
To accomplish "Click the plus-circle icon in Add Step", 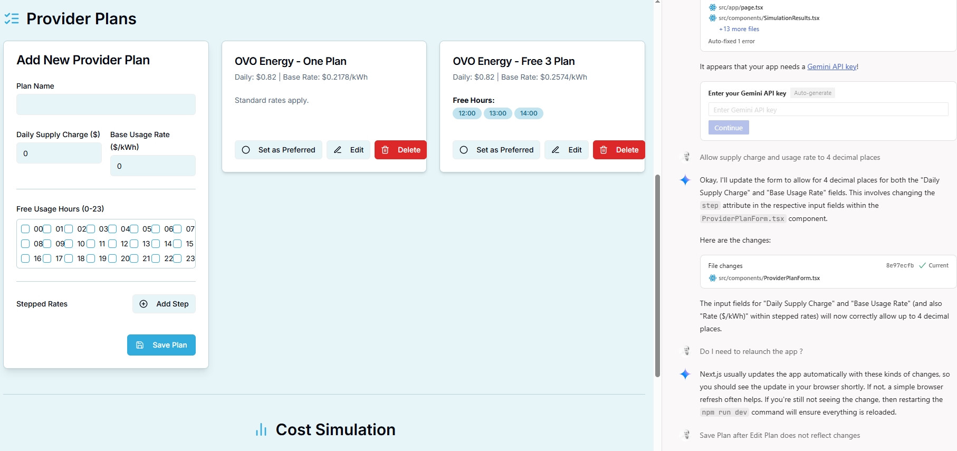I will point(143,304).
